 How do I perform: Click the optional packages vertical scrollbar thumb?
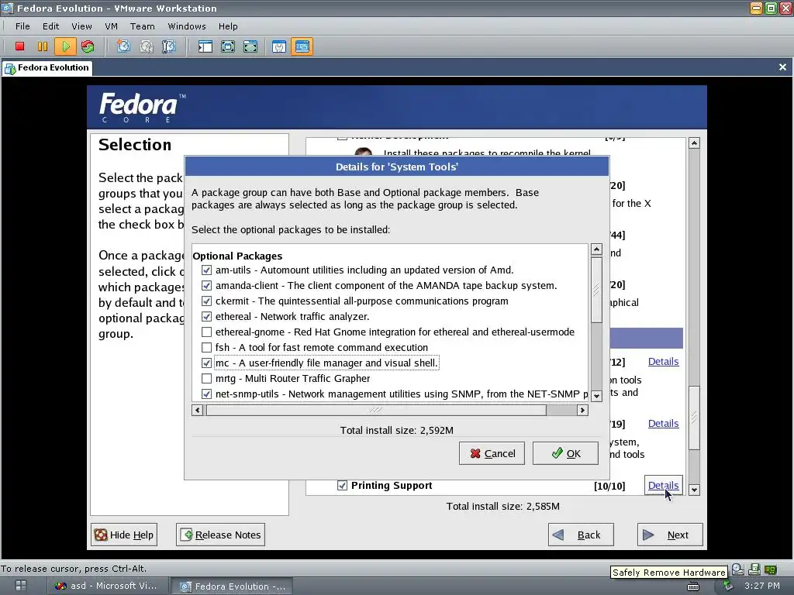point(596,290)
